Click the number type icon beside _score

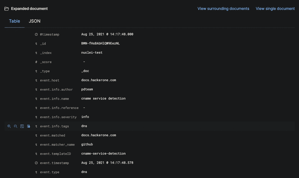pos(36,62)
